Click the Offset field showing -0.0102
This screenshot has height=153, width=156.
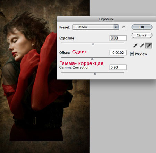click(x=118, y=53)
